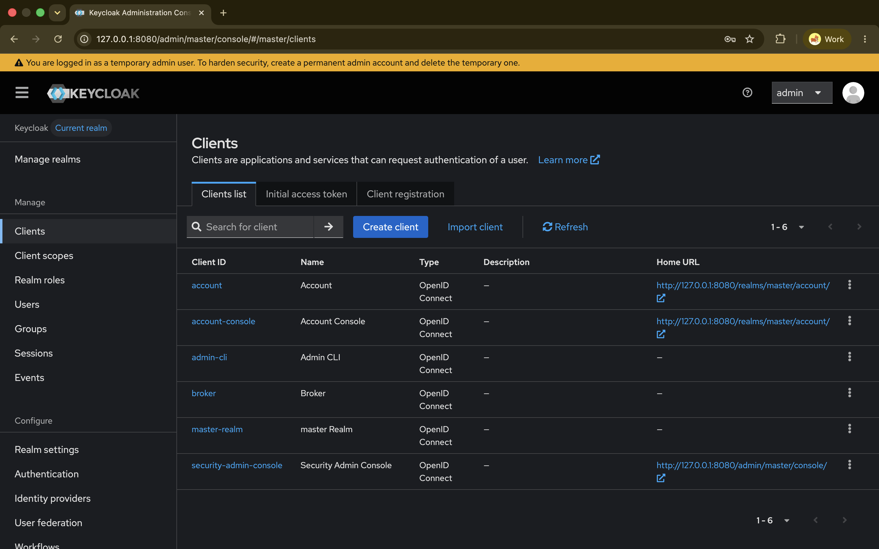Open kebab menu for master-realm row
This screenshot has width=879, height=549.
pos(849,429)
